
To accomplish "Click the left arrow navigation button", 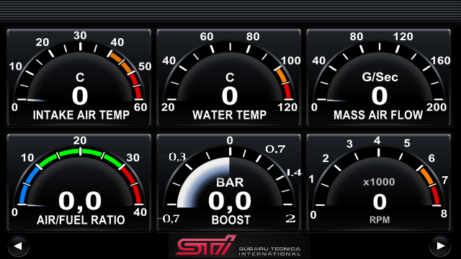I will [18, 246].
